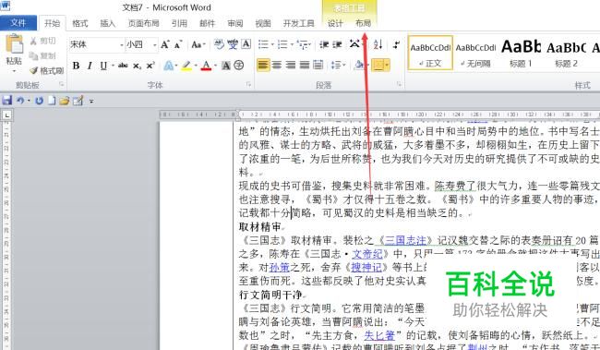Viewport: 600px width, 350px height.
Task: Toggle Bold formatting
Action: pyautogui.click(x=76, y=66)
